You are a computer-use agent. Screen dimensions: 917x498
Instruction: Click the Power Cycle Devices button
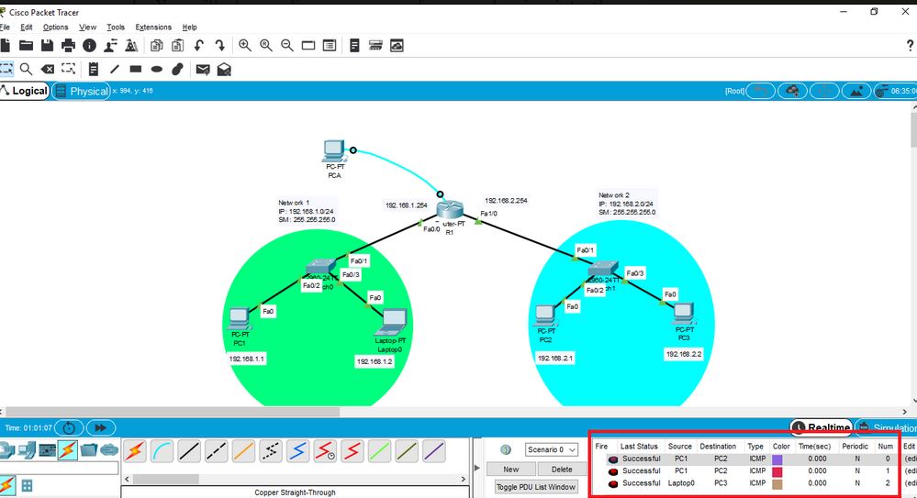pyautogui.click(x=69, y=428)
